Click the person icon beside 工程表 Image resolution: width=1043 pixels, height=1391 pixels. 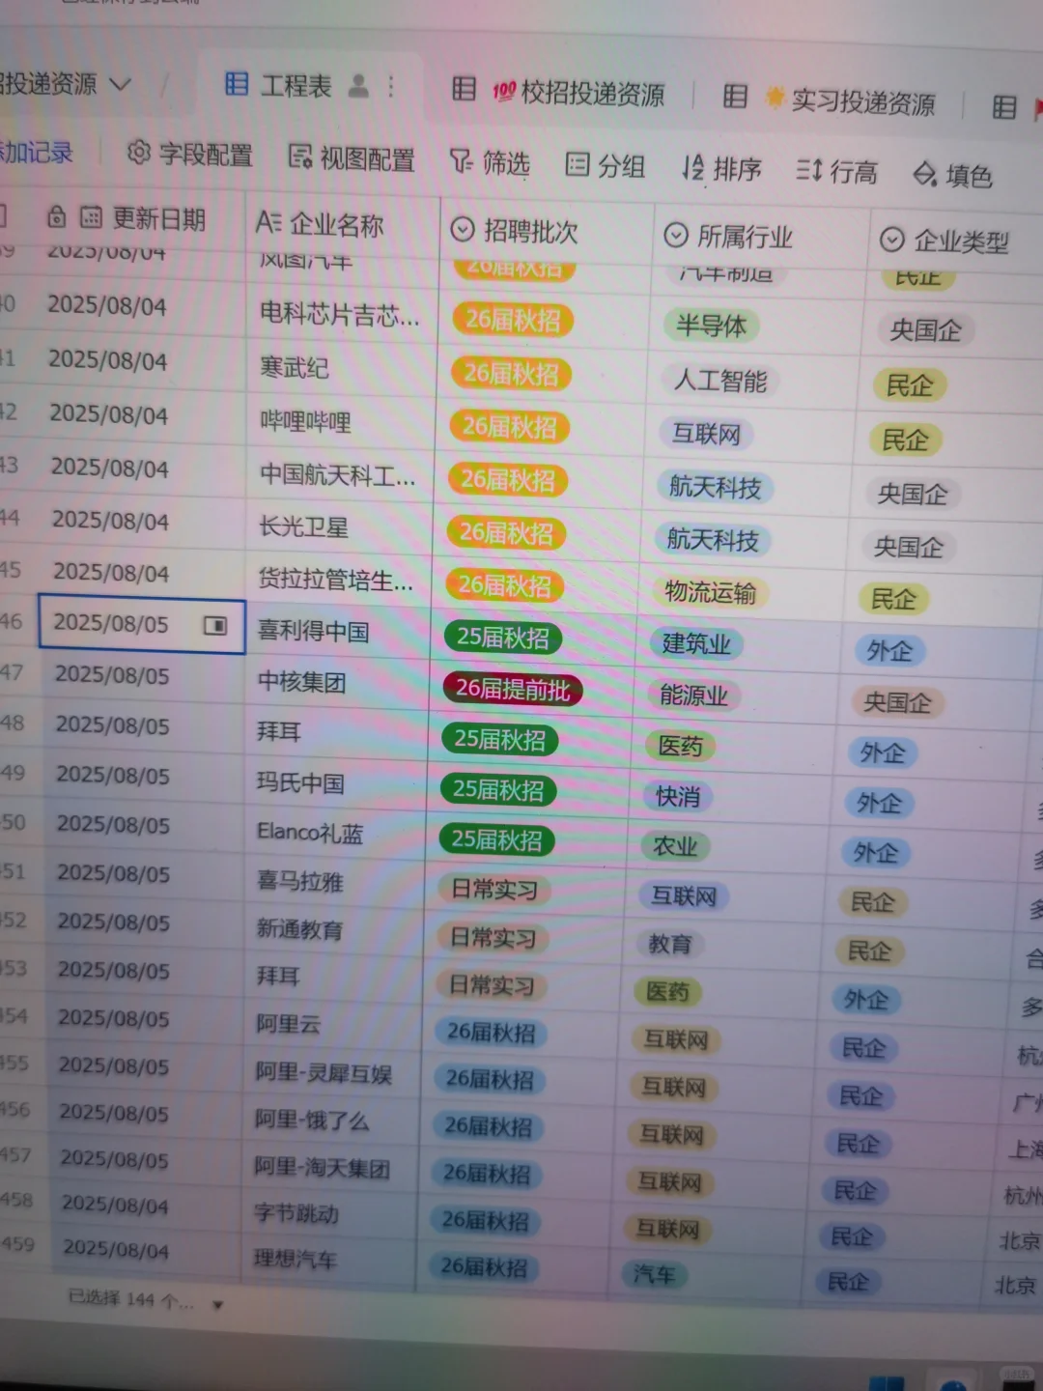[358, 86]
